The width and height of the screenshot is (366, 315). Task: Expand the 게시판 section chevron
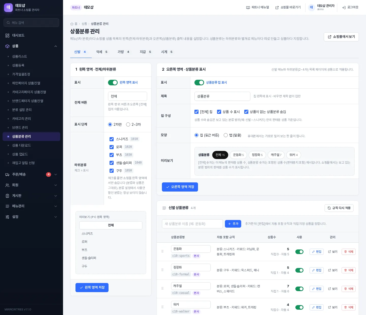pyautogui.click(x=56, y=196)
